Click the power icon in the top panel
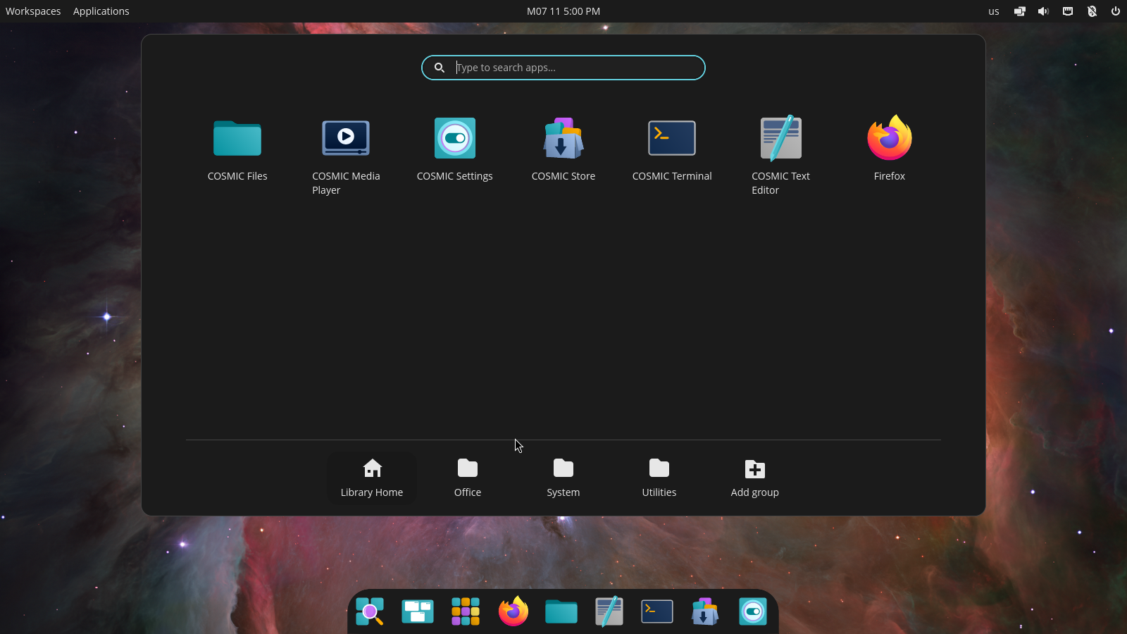This screenshot has width=1127, height=634. click(x=1115, y=11)
